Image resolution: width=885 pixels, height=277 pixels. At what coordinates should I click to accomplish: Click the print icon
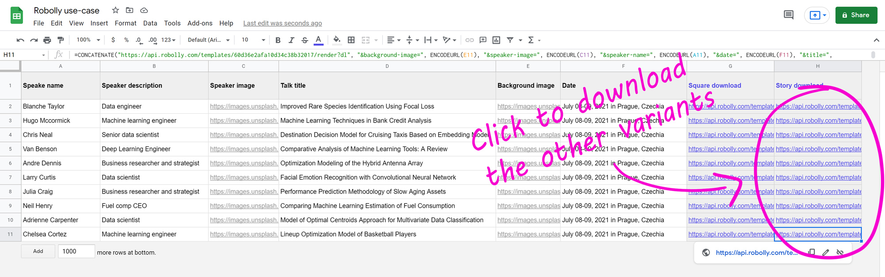47,40
